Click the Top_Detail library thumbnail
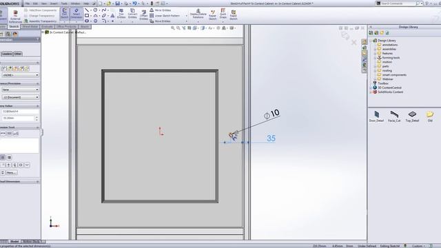The height and width of the screenshot is (248, 441). 412,116
